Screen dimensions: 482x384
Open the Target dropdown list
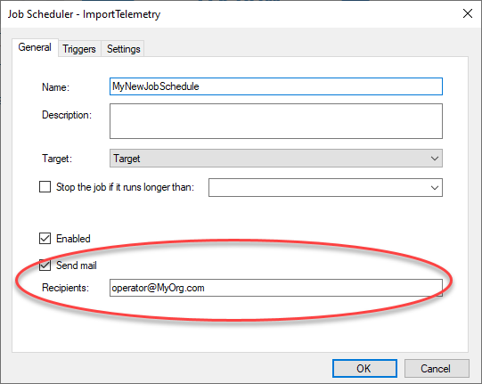tap(275, 159)
